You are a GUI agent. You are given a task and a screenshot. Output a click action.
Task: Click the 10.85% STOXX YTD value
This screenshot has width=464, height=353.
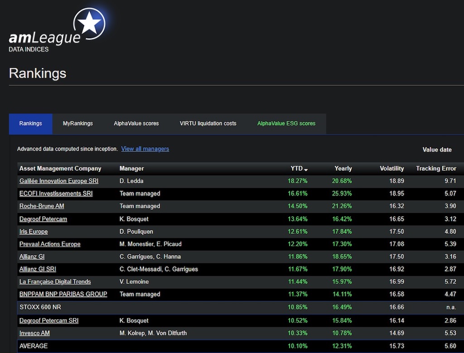coord(297,307)
